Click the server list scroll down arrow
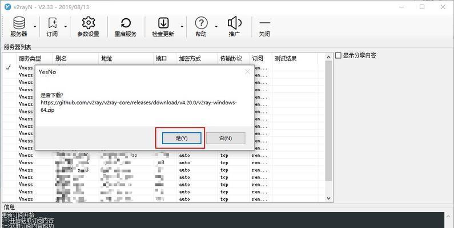Screen dimensions: 454x228 pos(328,198)
